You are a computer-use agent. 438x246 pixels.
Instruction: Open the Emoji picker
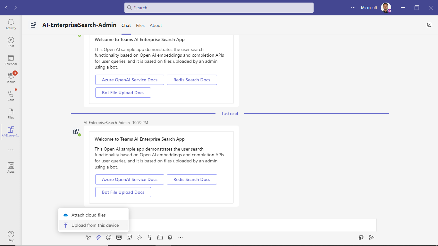pos(109,237)
